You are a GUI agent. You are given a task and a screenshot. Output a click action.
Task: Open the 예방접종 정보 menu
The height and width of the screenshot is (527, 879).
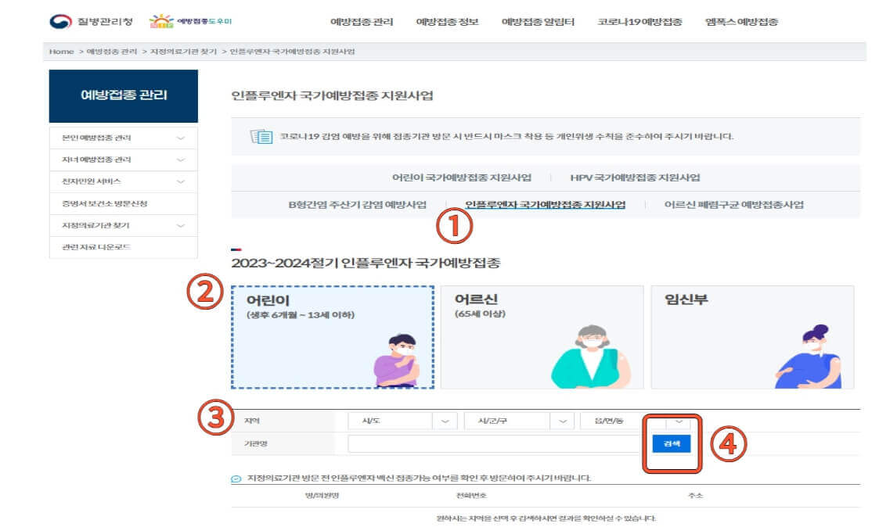pyautogui.click(x=445, y=22)
